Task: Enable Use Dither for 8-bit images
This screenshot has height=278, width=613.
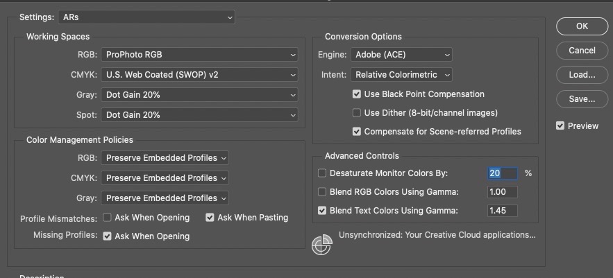Action: click(x=357, y=113)
